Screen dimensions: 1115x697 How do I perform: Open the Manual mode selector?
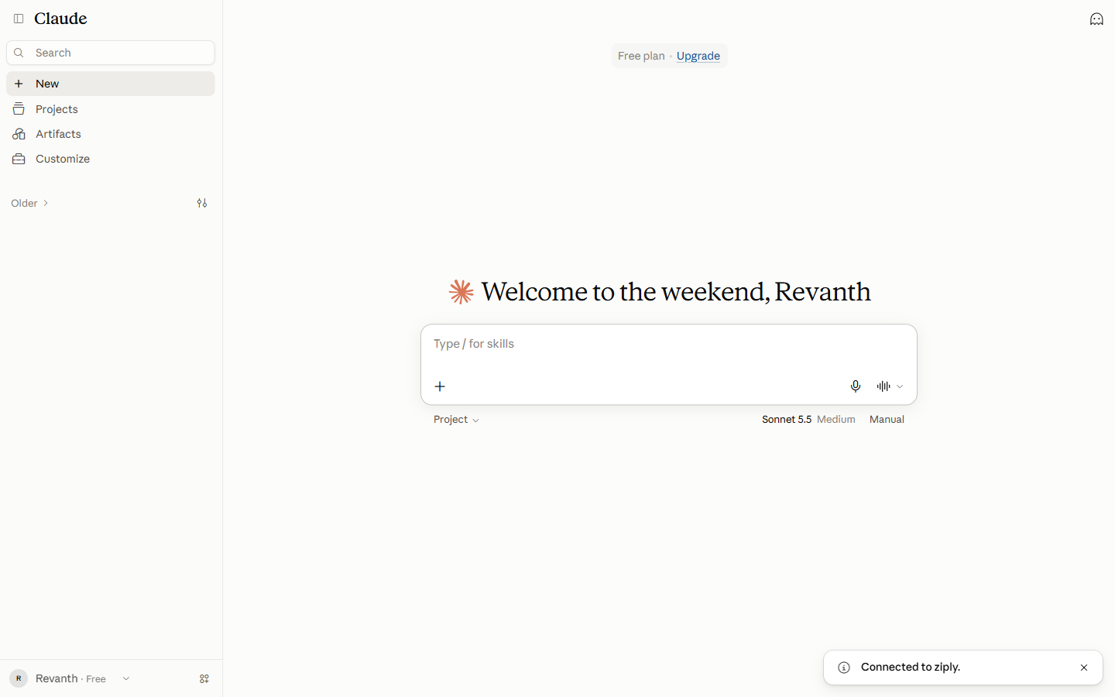pyautogui.click(x=887, y=420)
